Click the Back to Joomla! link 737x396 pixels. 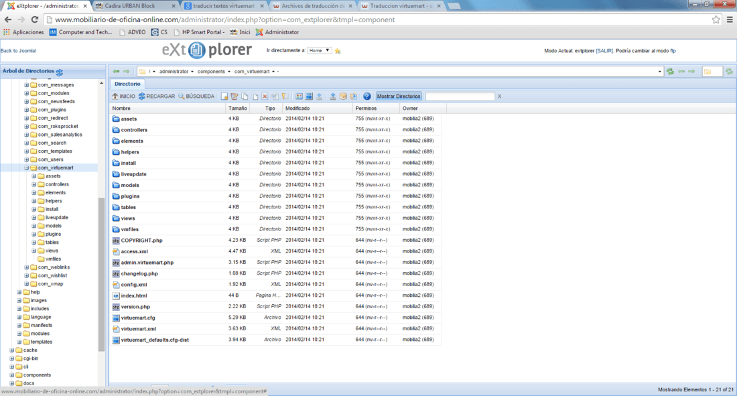[18, 51]
